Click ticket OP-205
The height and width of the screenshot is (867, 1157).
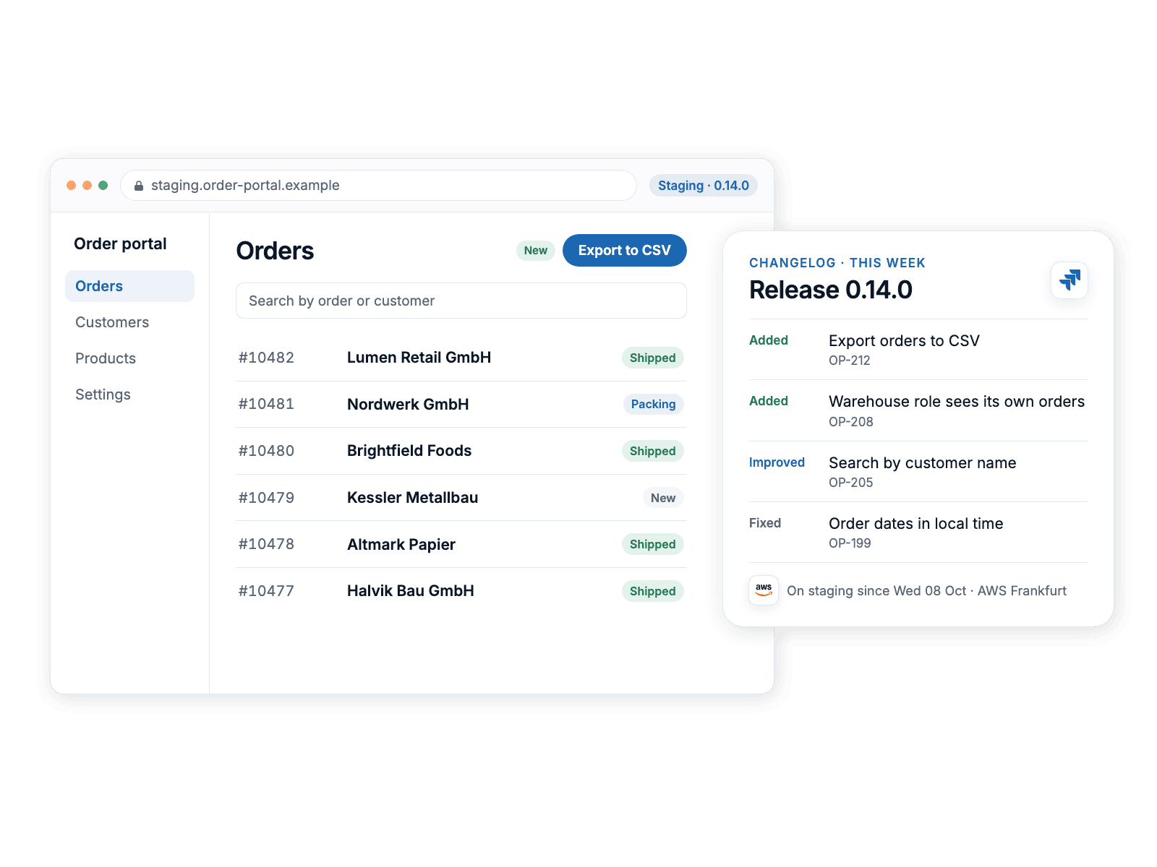(x=851, y=483)
